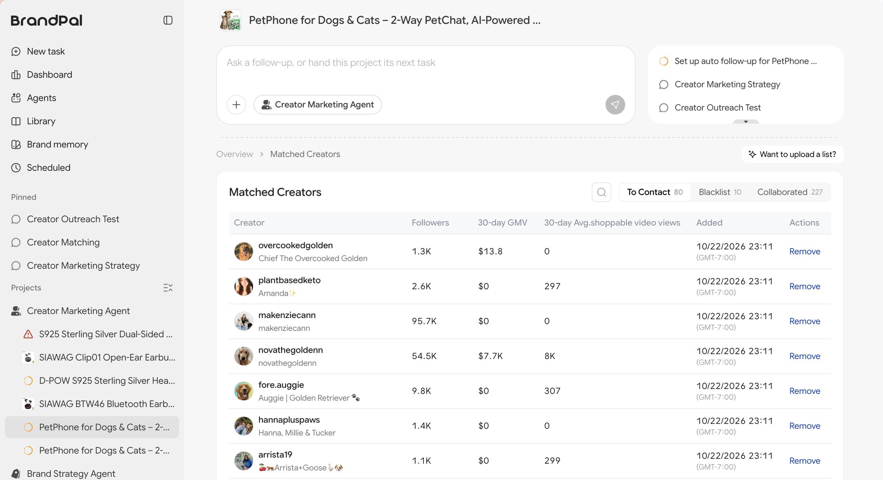
Task: Go to Overview breadcrumb
Action: click(235, 154)
